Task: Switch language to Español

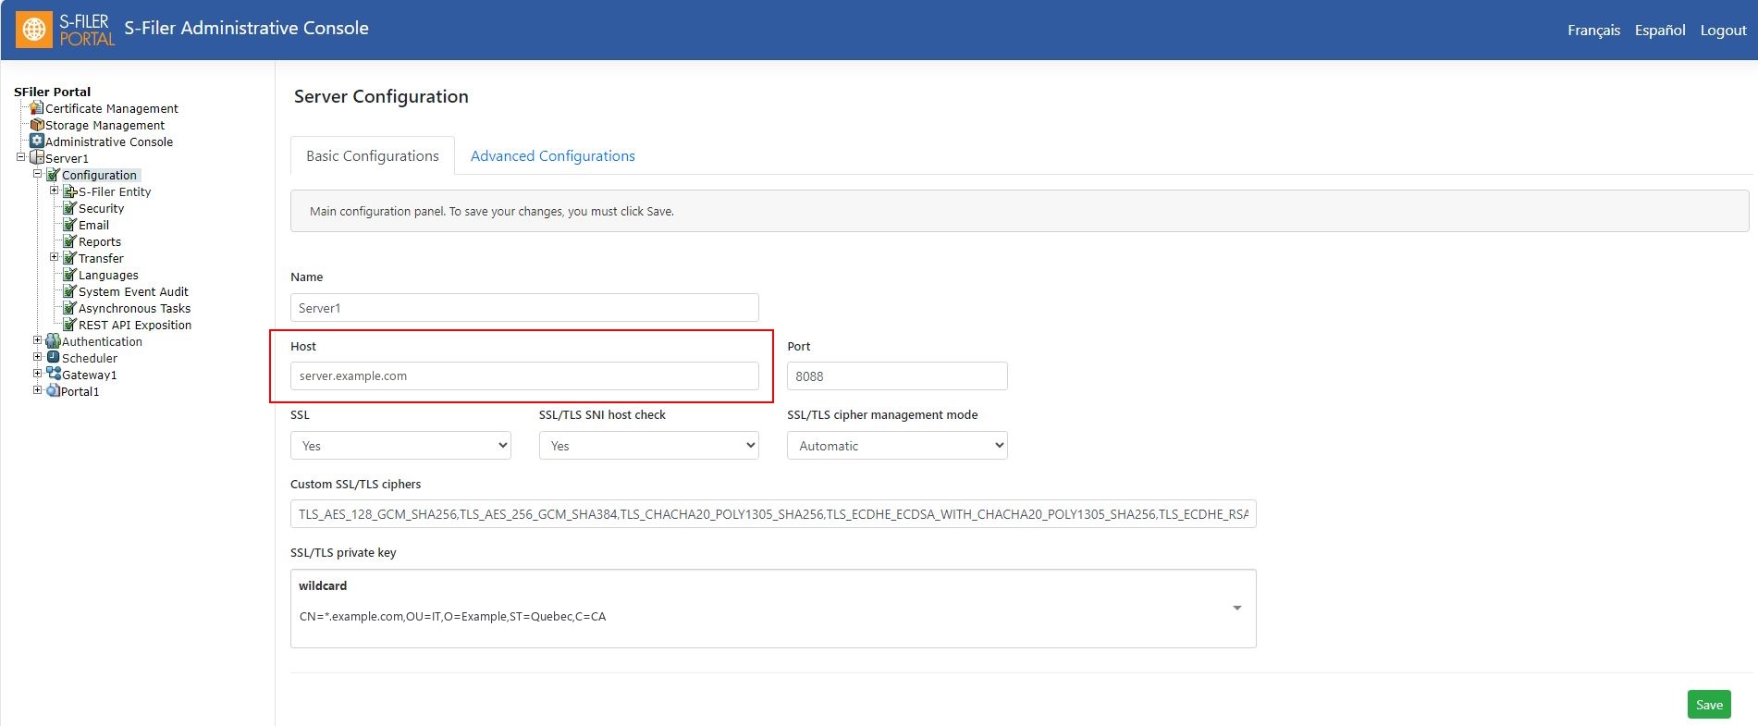Action: (x=1660, y=31)
